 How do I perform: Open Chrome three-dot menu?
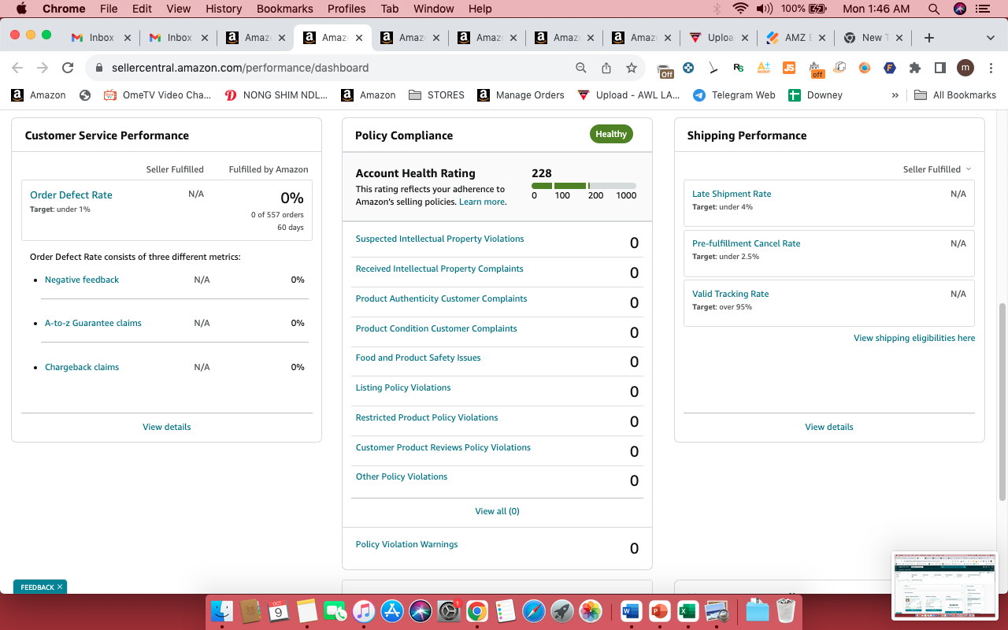(990, 68)
